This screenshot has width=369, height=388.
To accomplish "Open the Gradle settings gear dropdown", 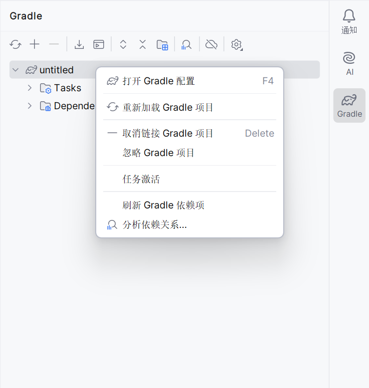I will point(236,45).
